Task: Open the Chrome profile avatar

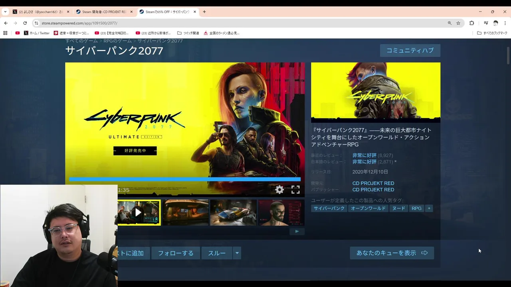Action: click(x=495, y=23)
